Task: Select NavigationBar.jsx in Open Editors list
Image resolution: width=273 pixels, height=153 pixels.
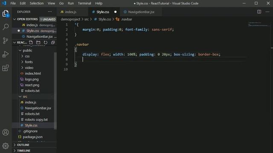Action: (34, 37)
